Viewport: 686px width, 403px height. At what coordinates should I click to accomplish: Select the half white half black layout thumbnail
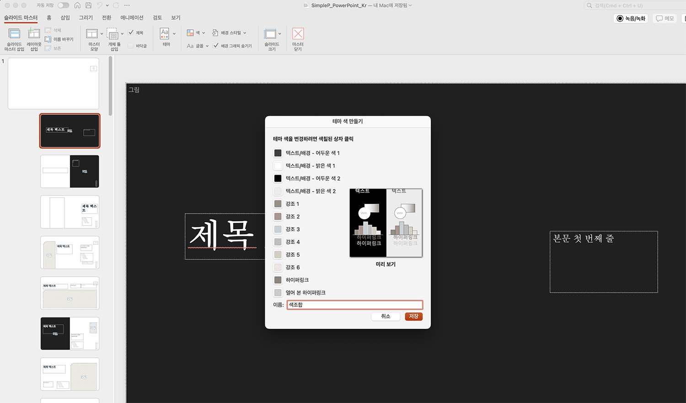click(x=70, y=171)
